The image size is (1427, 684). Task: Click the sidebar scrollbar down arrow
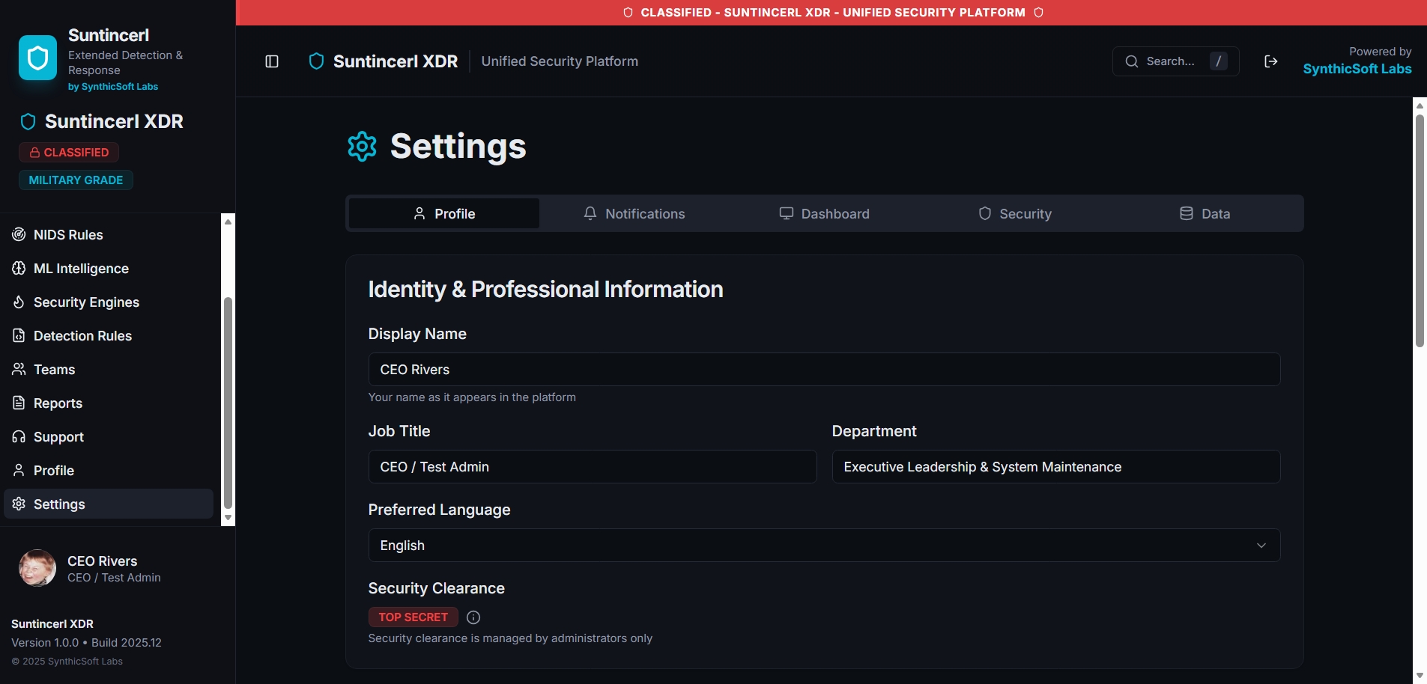point(228,518)
